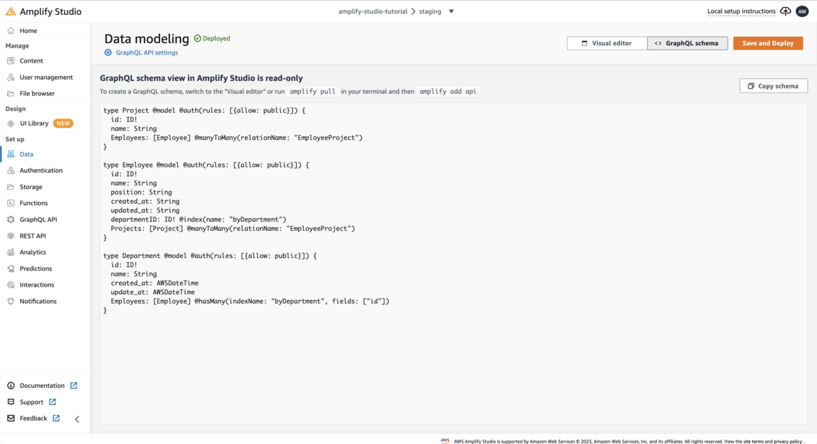
Task: Click the Authentication icon in sidebar
Action: click(11, 170)
